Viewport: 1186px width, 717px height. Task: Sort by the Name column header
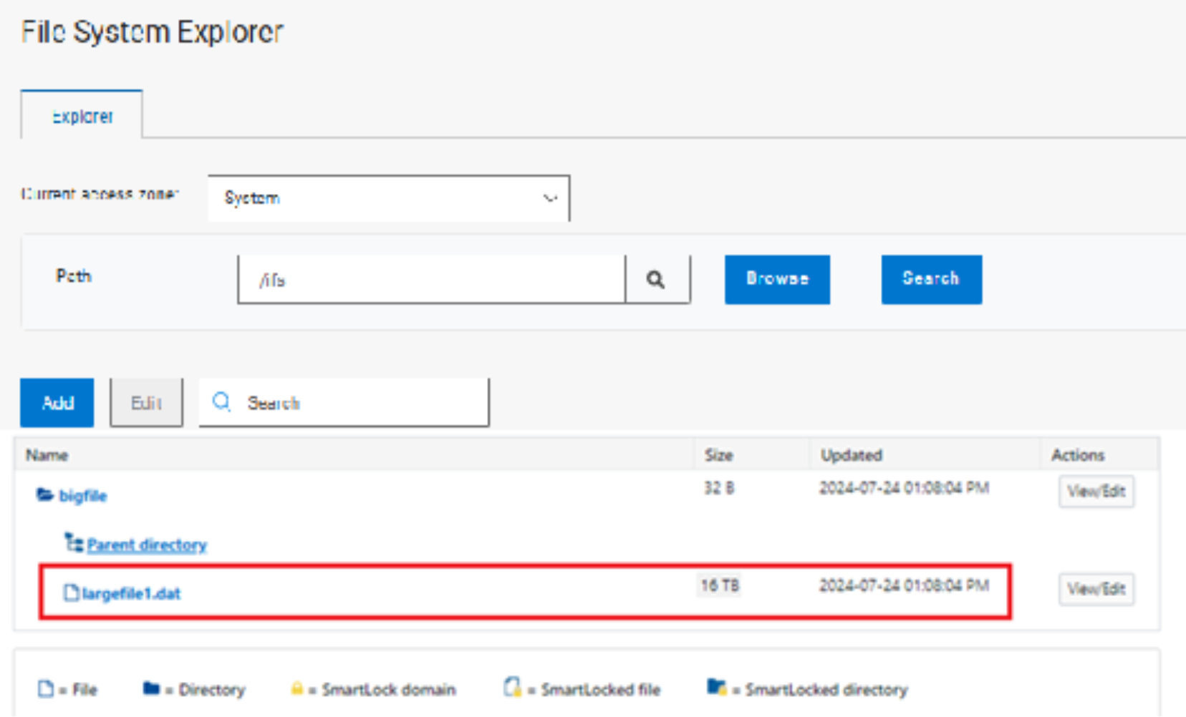tap(47, 455)
